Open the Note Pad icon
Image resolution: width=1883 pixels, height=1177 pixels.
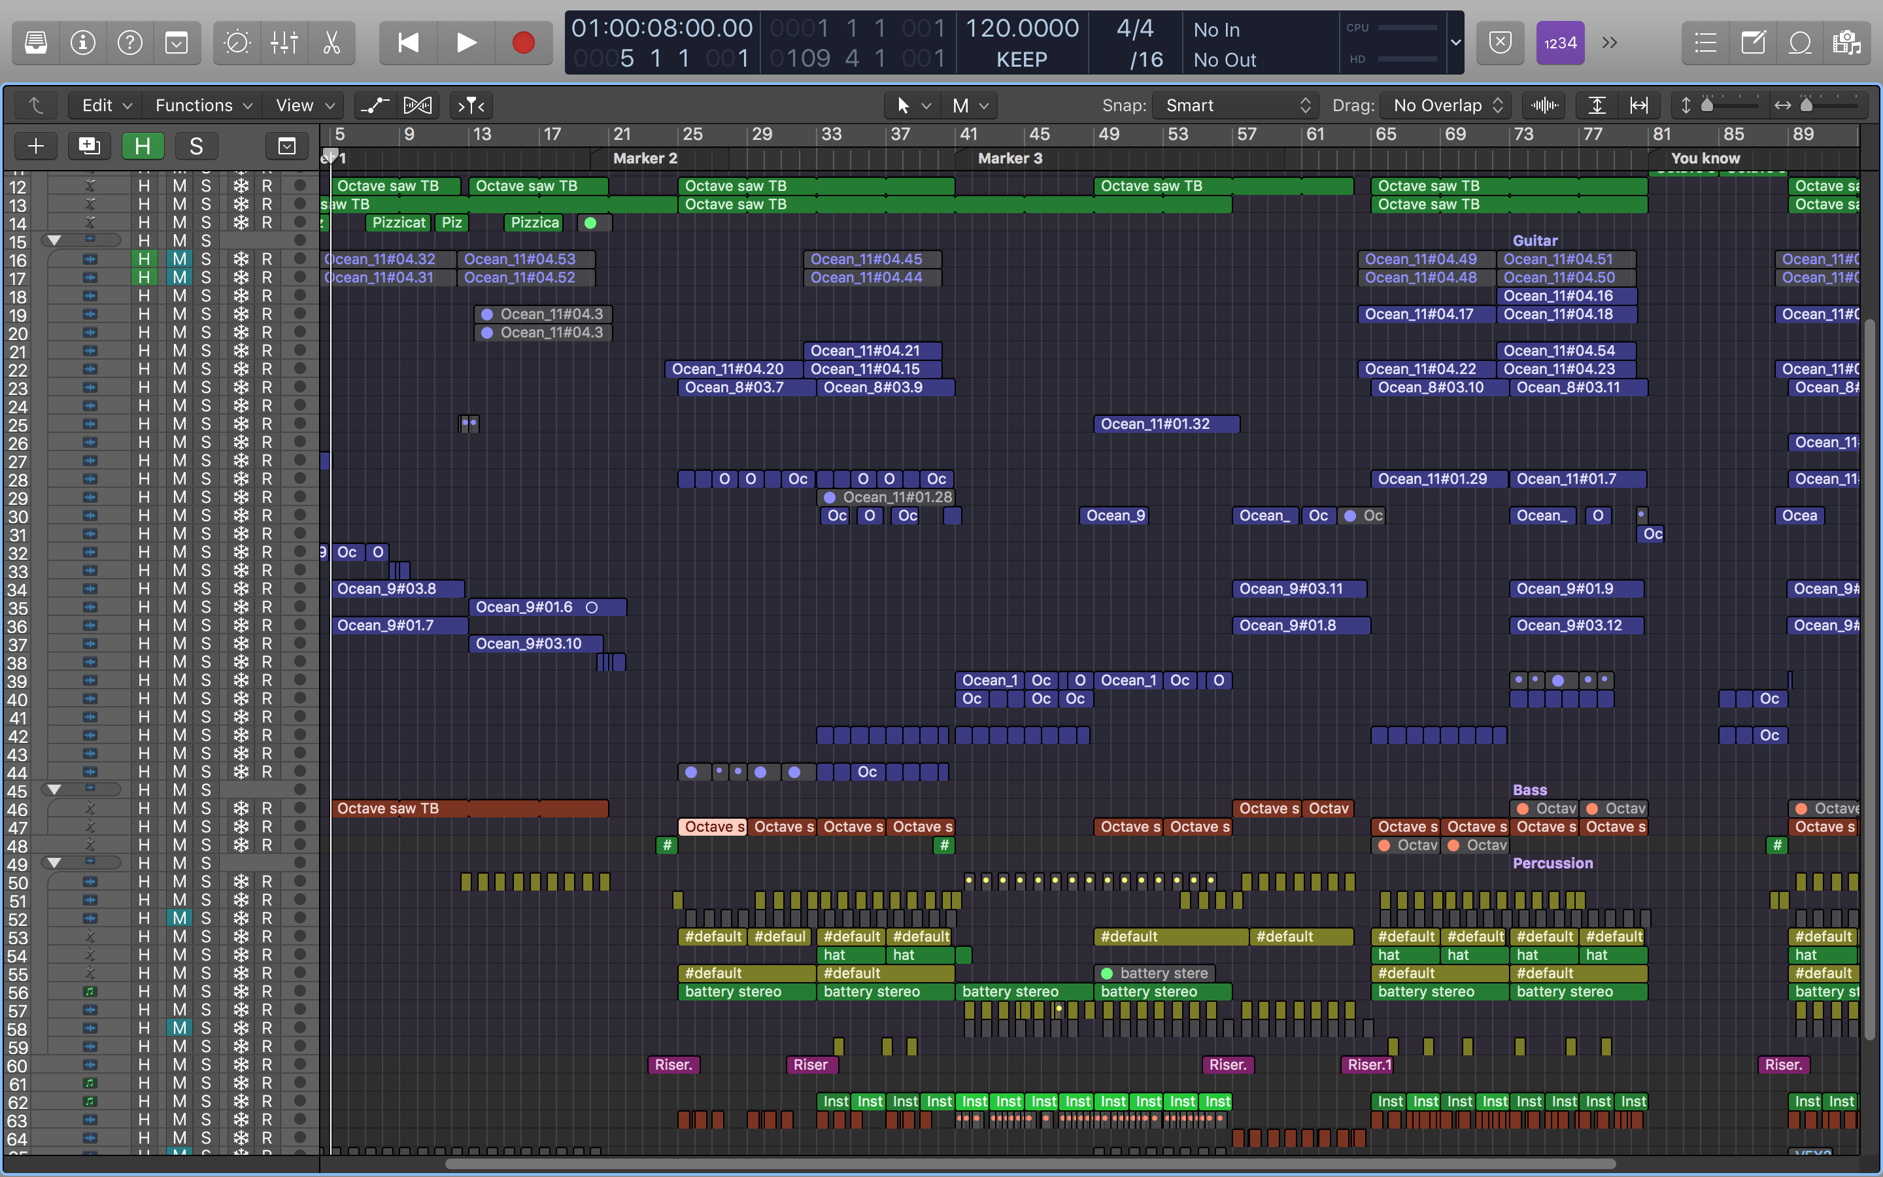point(1753,42)
